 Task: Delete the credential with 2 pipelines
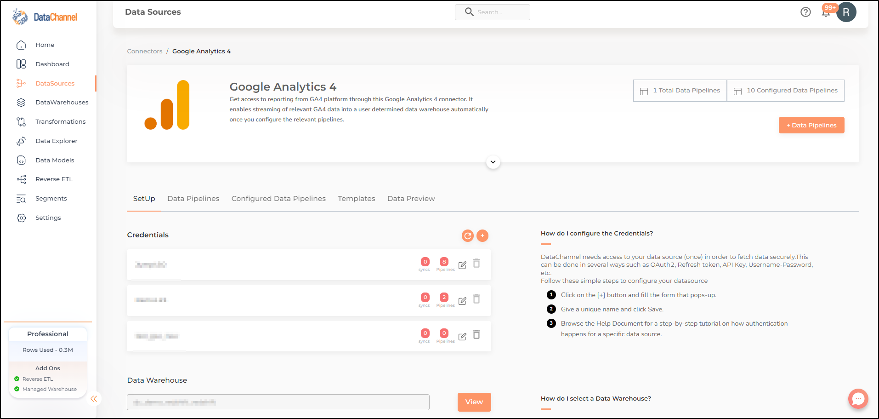(x=476, y=299)
